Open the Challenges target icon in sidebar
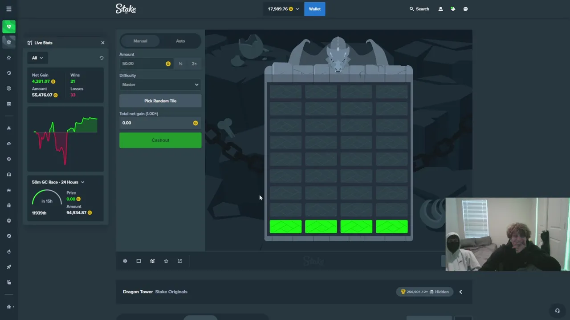Screen dimensions: 570x320 [9, 88]
